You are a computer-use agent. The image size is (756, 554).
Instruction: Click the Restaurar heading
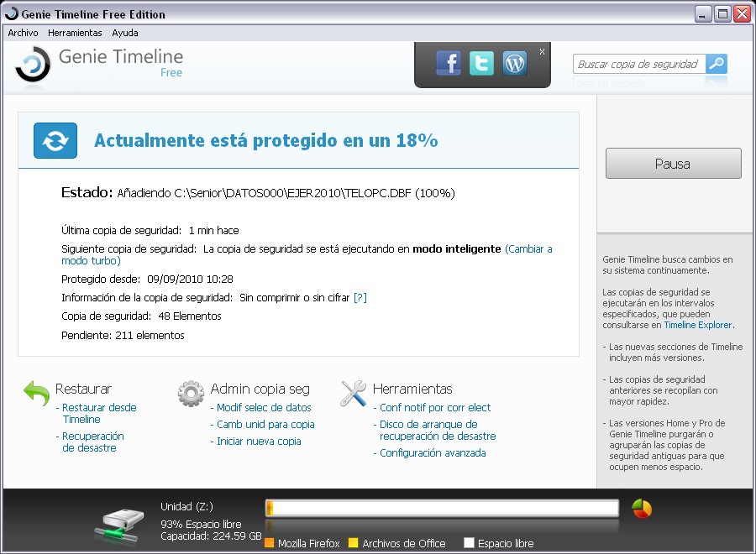pos(83,389)
